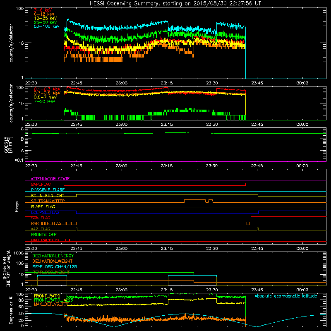Pick the SC_IN_SUNLIGHT flag label
Image resolution: width=331 pixels, height=331 pixels.
(48, 195)
